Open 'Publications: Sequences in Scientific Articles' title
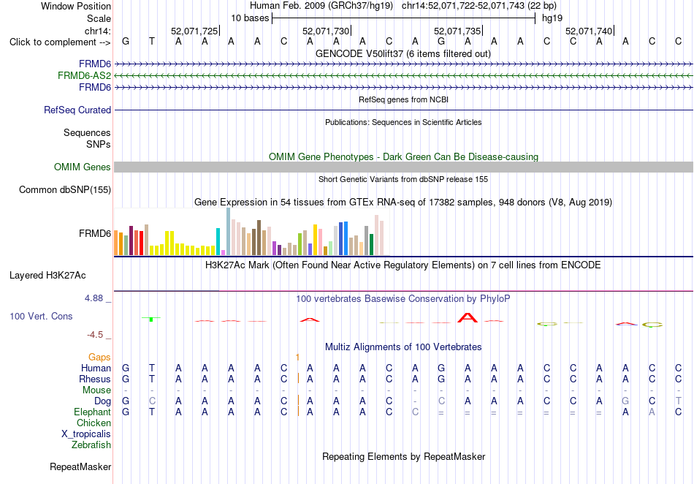The width and height of the screenshot is (694, 484). coord(403,122)
